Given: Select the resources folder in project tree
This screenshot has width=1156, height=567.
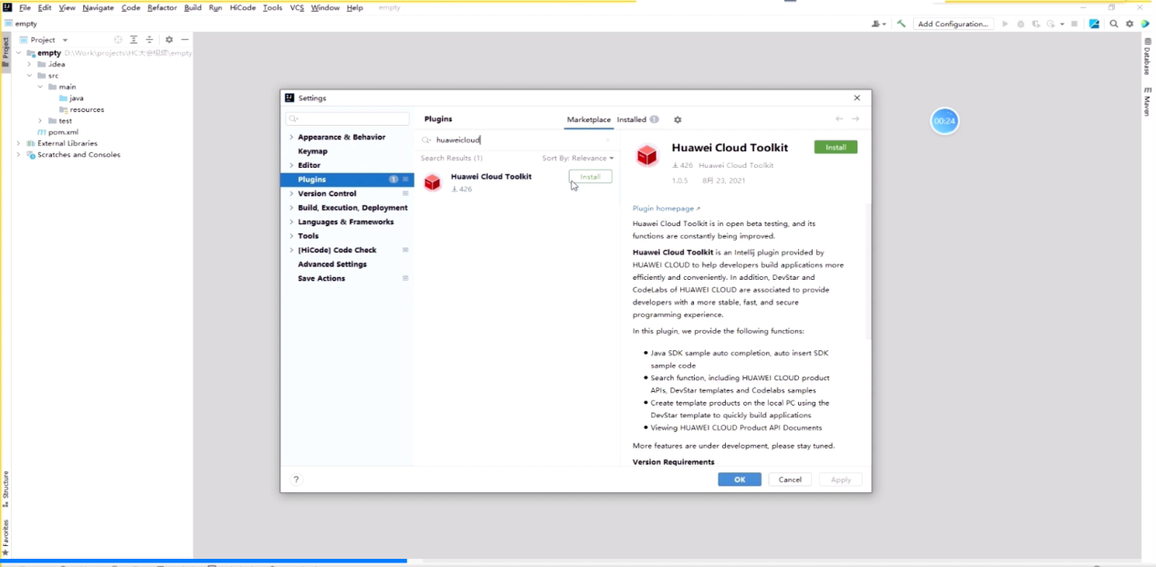Looking at the screenshot, I should coord(81,109).
